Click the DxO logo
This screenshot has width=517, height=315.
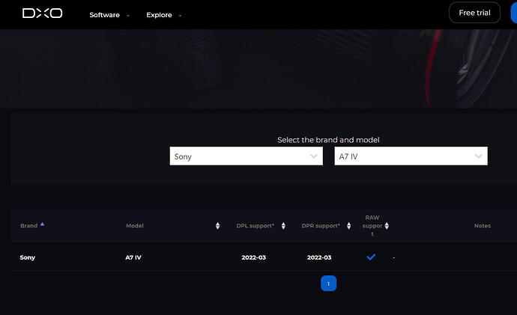(42, 13)
